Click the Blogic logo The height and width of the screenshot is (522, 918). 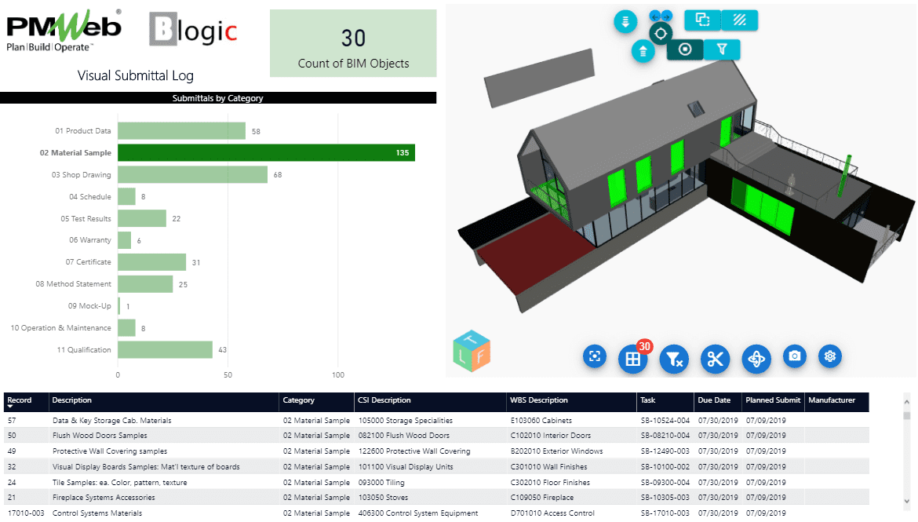coord(193,29)
